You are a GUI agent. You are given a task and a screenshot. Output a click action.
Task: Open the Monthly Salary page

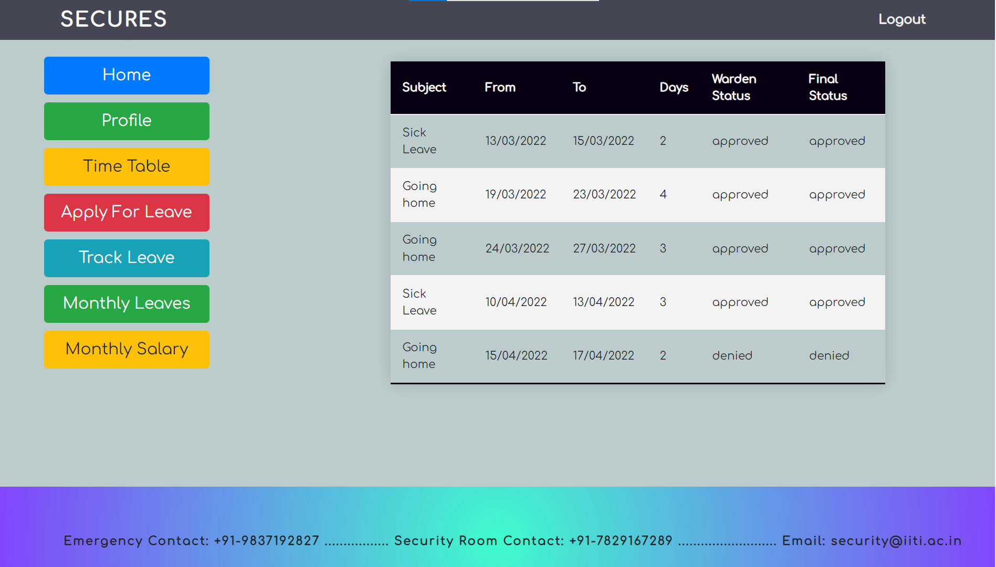126,349
